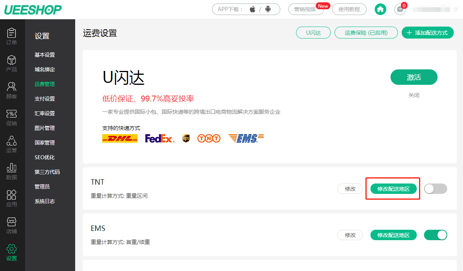Click the UPS carrier logo
The height and width of the screenshot is (271, 463).
tap(186, 138)
